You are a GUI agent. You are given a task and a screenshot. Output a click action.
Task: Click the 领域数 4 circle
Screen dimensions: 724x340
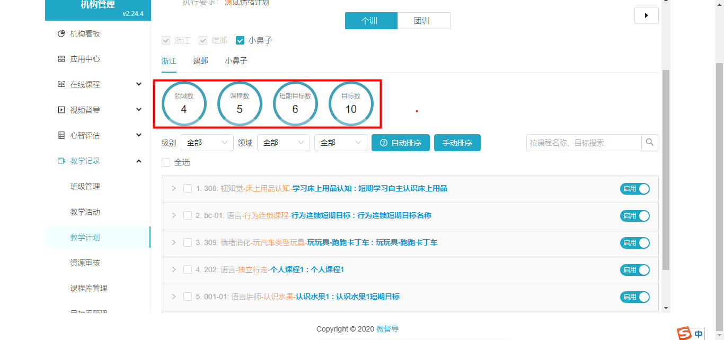tap(184, 103)
